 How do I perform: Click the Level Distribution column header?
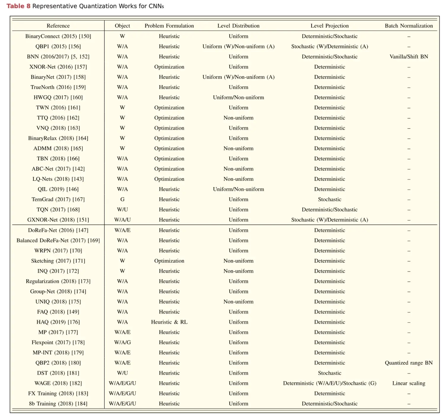[x=239, y=26]
